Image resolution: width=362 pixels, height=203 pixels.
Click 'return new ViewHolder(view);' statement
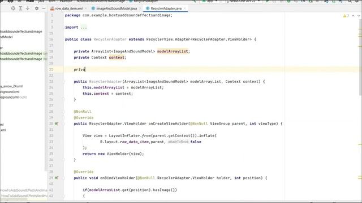(x=113, y=154)
